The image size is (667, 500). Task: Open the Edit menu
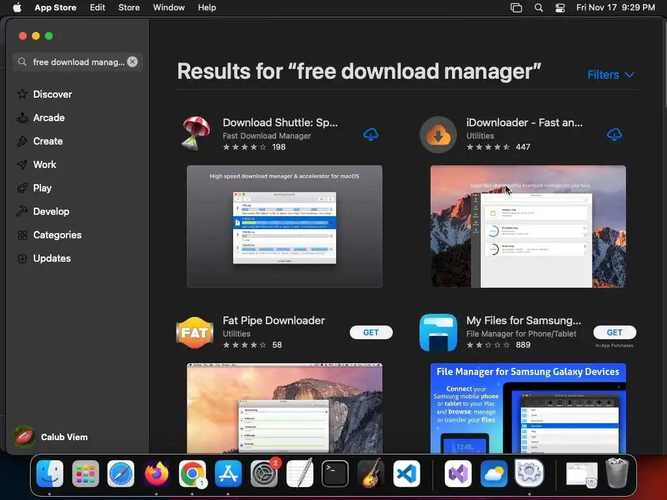coord(98,8)
